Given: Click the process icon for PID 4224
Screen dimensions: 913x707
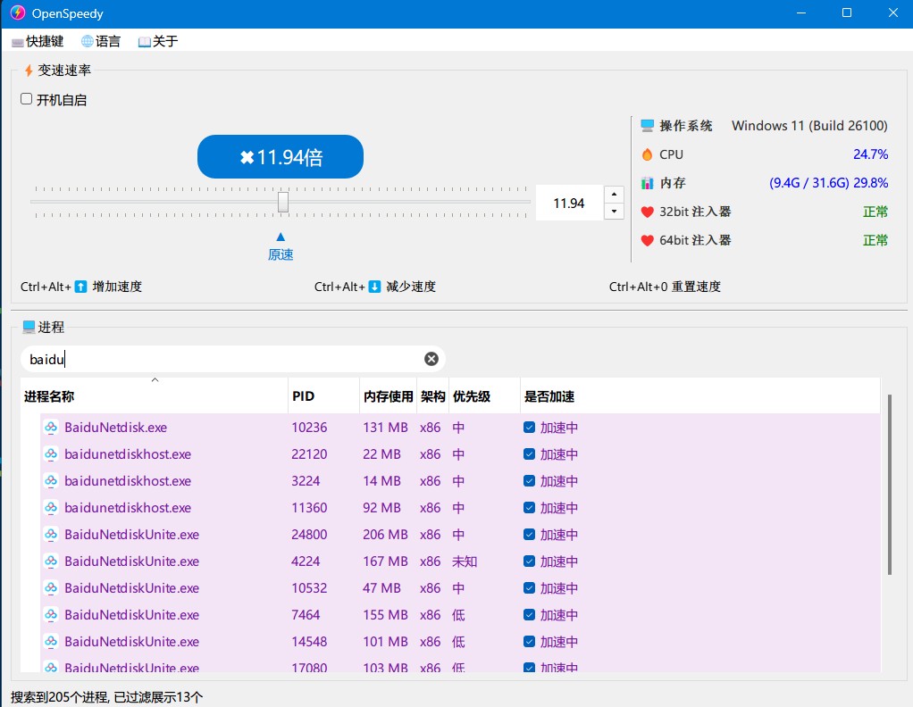Looking at the screenshot, I should pyautogui.click(x=51, y=561).
